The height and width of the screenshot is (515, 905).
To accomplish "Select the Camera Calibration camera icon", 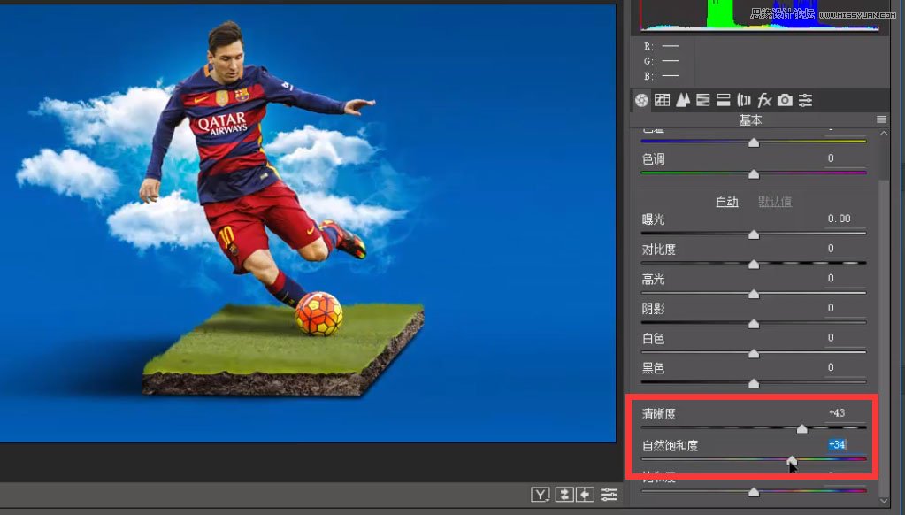I will click(x=785, y=101).
